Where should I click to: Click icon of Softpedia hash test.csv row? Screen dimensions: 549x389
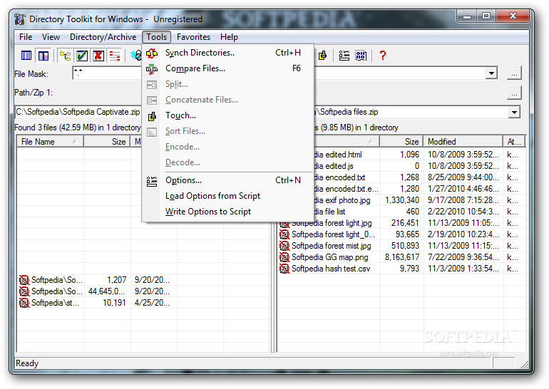pyautogui.click(x=284, y=269)
